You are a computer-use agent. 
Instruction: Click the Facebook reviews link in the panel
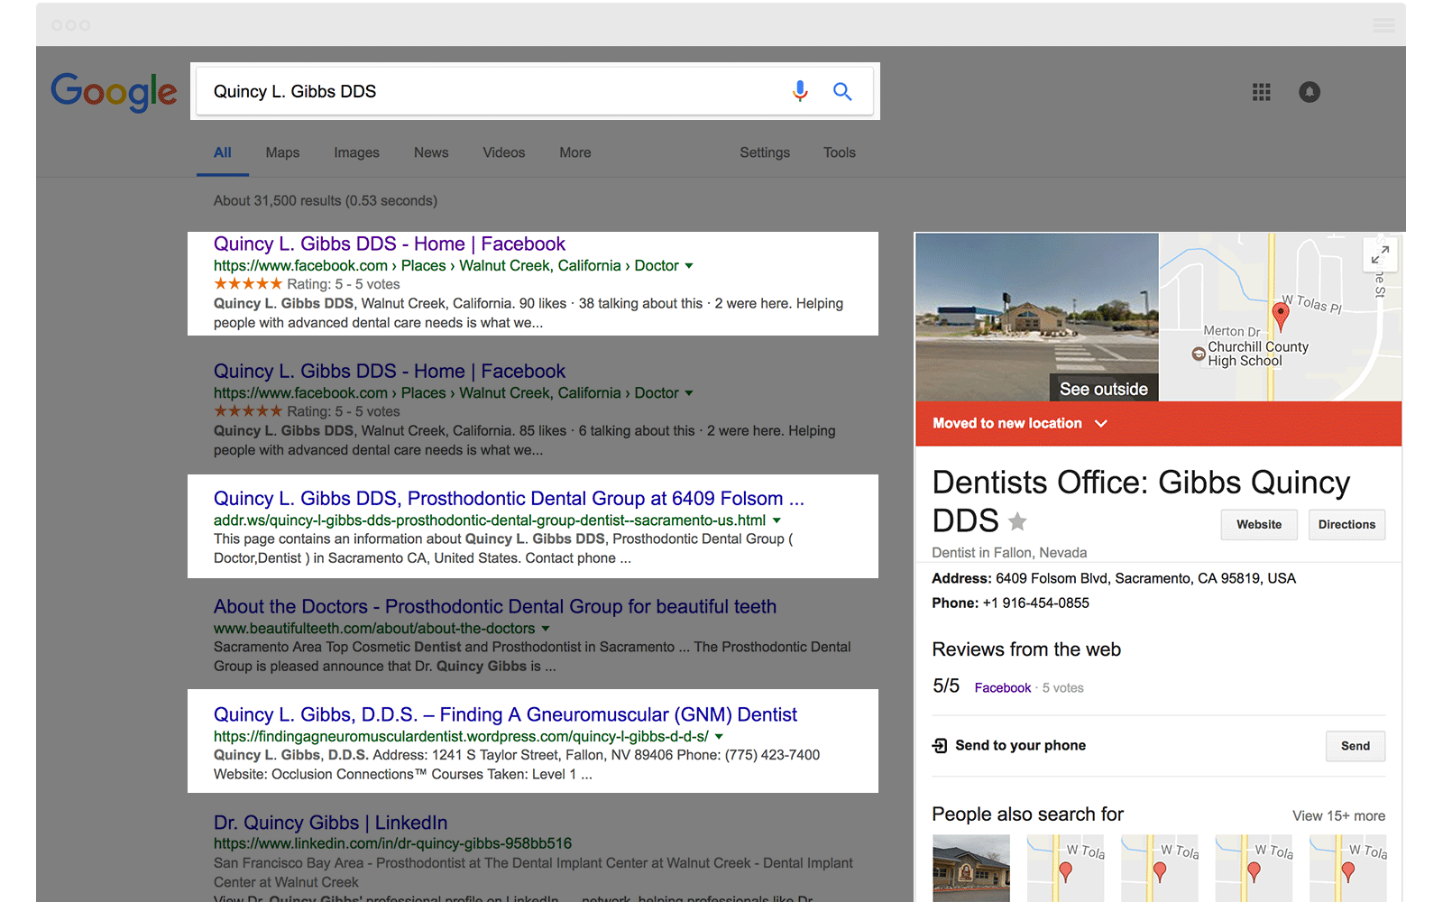click(x=1002, y=688)
